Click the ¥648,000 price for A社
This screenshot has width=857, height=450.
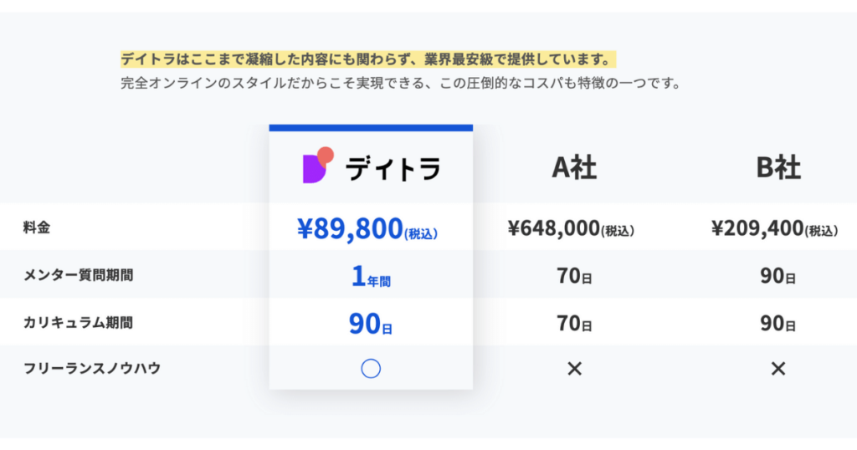click(x=571, y=228)
